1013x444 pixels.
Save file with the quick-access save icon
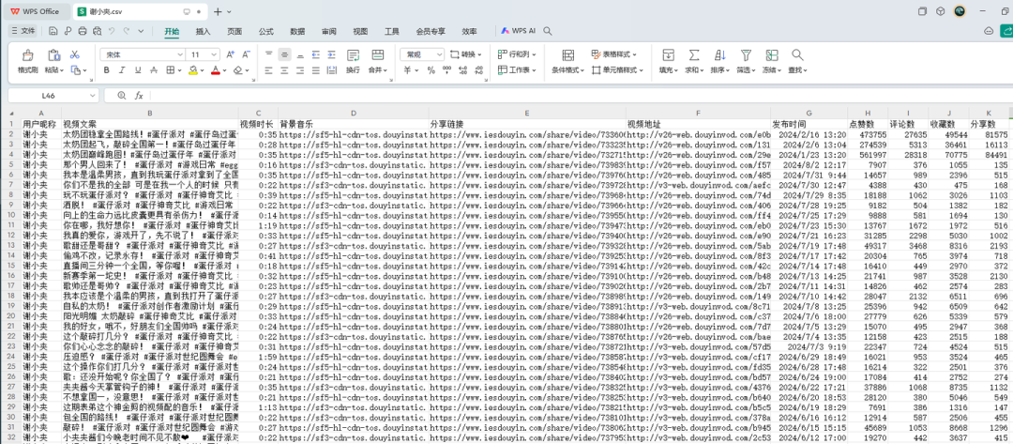click(x=53, y=31)
